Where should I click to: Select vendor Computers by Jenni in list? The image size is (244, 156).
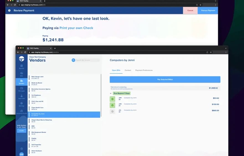[x=64, y=115]
